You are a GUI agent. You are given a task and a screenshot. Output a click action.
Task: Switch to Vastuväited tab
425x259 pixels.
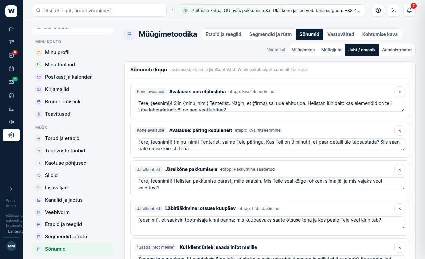coord(341,34)
